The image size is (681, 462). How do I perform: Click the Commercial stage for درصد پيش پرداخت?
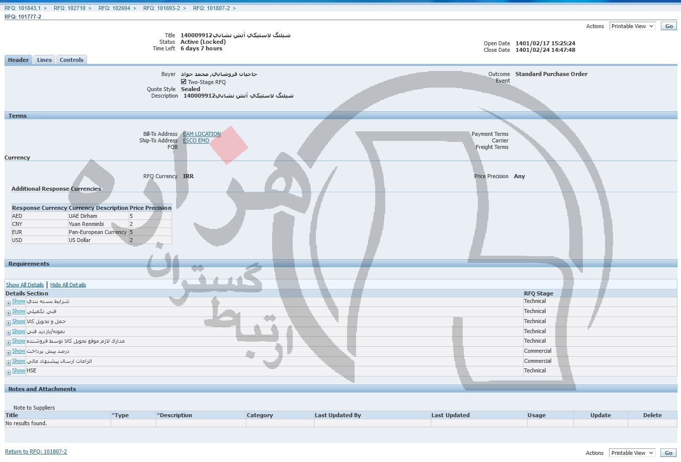tap(538, 351)
